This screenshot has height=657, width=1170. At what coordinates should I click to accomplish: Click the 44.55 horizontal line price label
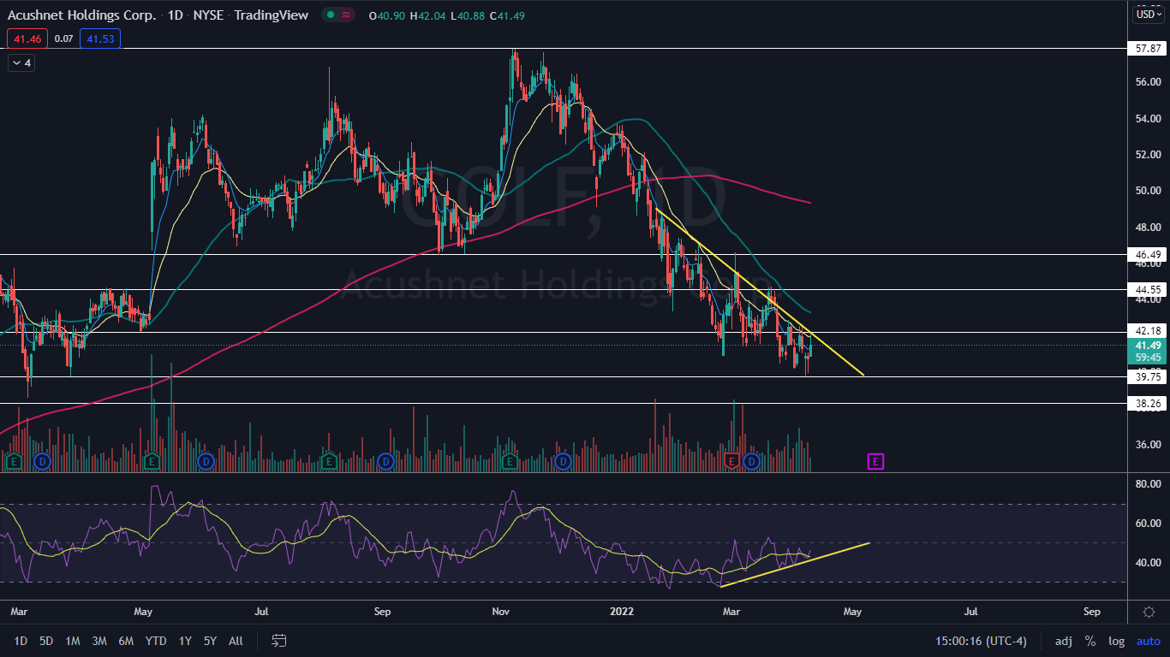pos(1148,291)
